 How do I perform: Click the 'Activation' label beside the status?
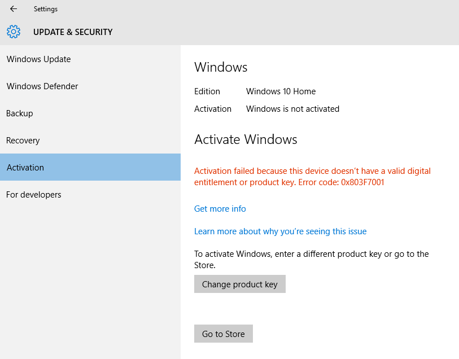pos(213,109)
